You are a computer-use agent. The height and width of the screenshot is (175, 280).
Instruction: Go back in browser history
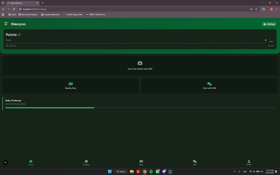(3, 9)
